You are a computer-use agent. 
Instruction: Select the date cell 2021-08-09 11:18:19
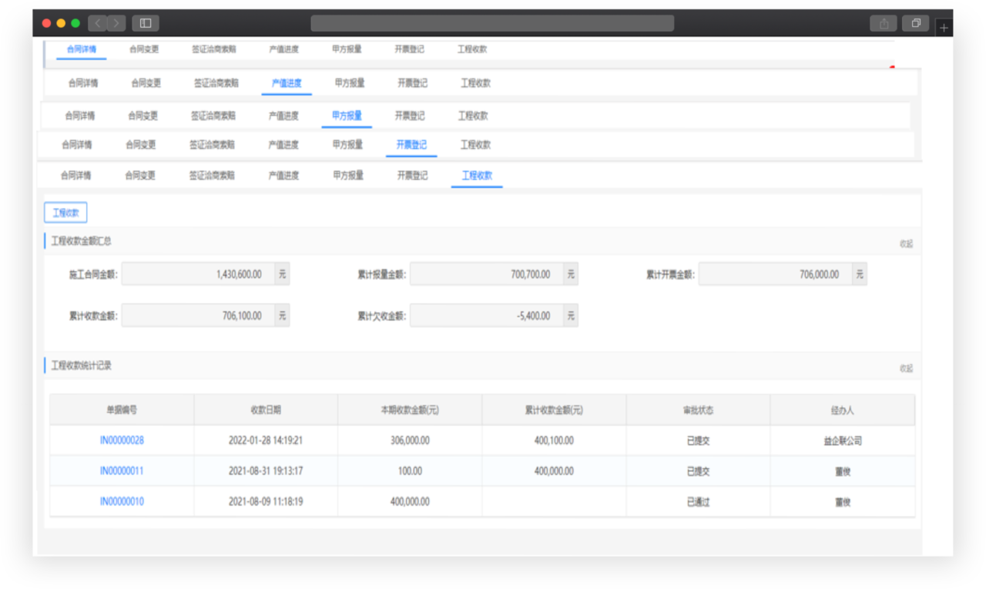tap(266, 501)
